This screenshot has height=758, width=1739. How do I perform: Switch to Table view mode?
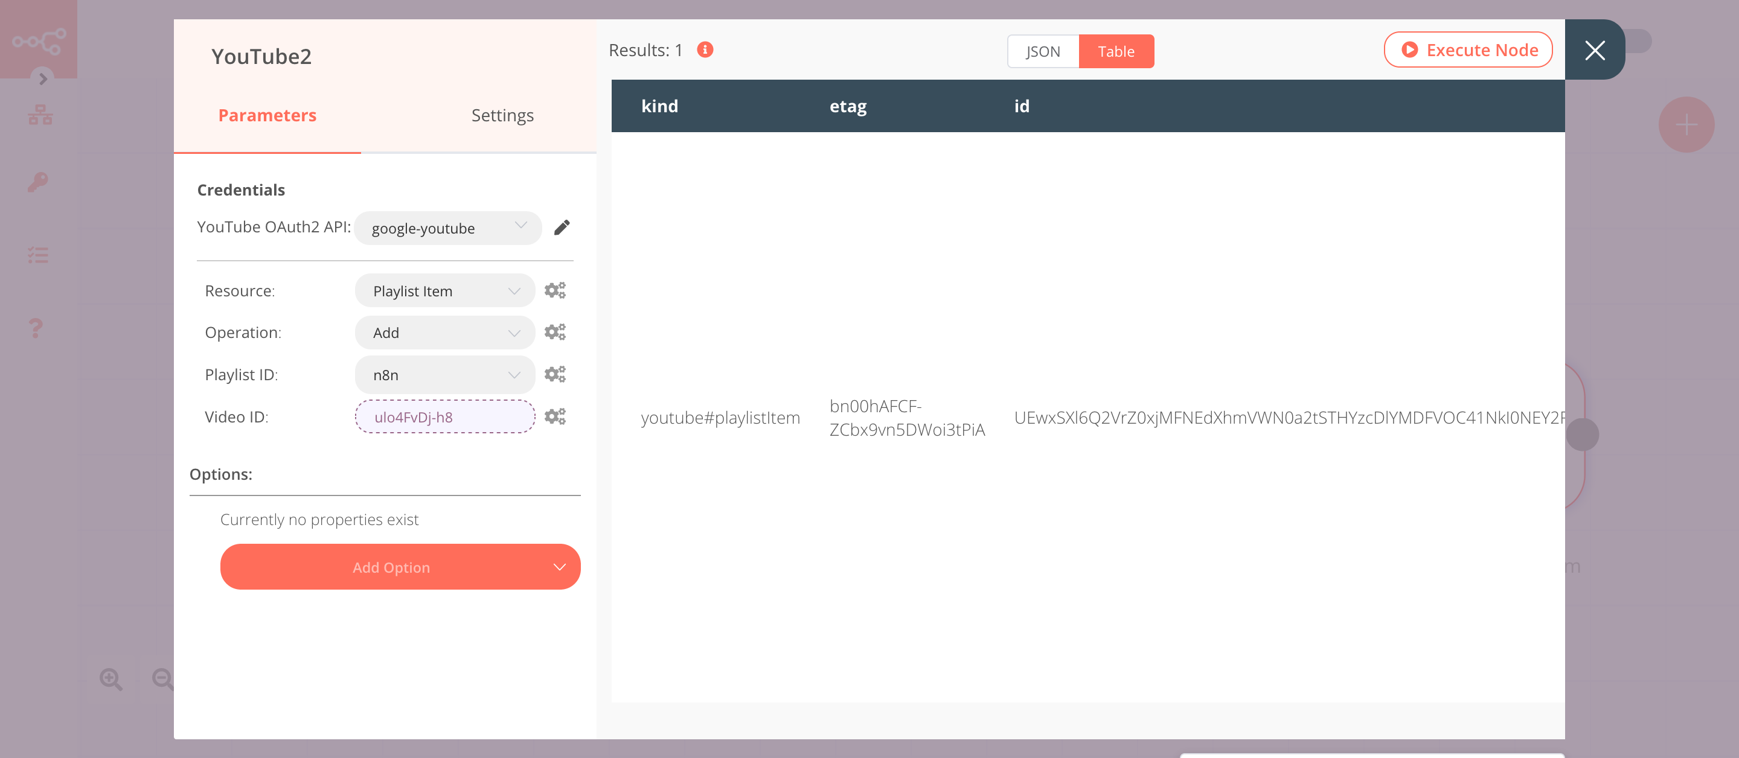[1115, 51]
